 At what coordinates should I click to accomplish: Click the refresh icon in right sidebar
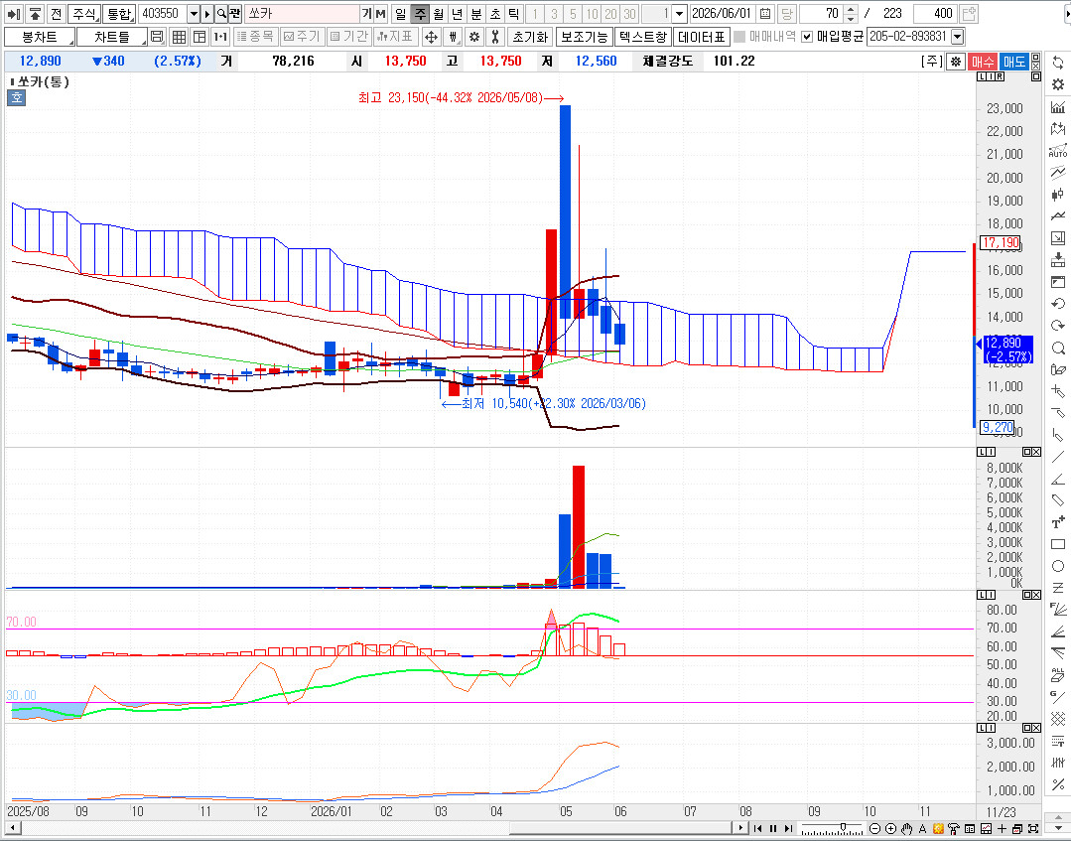pyautogui.click(x=1058, y=63)
